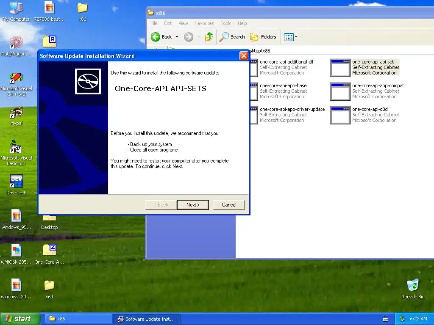
Task: Close the Software Update Installation Wizard
Action: click(244, 56)
